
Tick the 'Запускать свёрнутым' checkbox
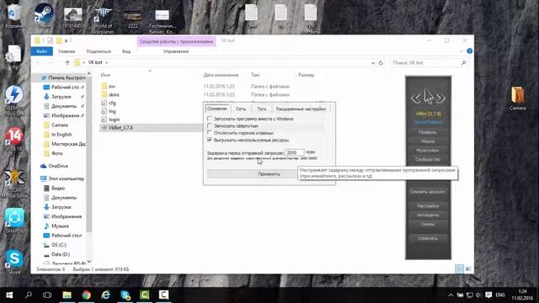(x=210, y=125)
